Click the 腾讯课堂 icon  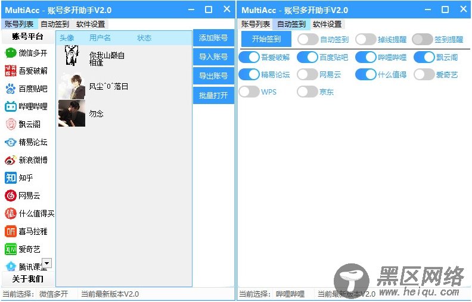pyautogui.click(x=11, y=266)
